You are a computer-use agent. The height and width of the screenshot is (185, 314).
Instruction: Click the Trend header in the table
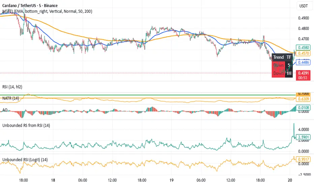(278, 57)
